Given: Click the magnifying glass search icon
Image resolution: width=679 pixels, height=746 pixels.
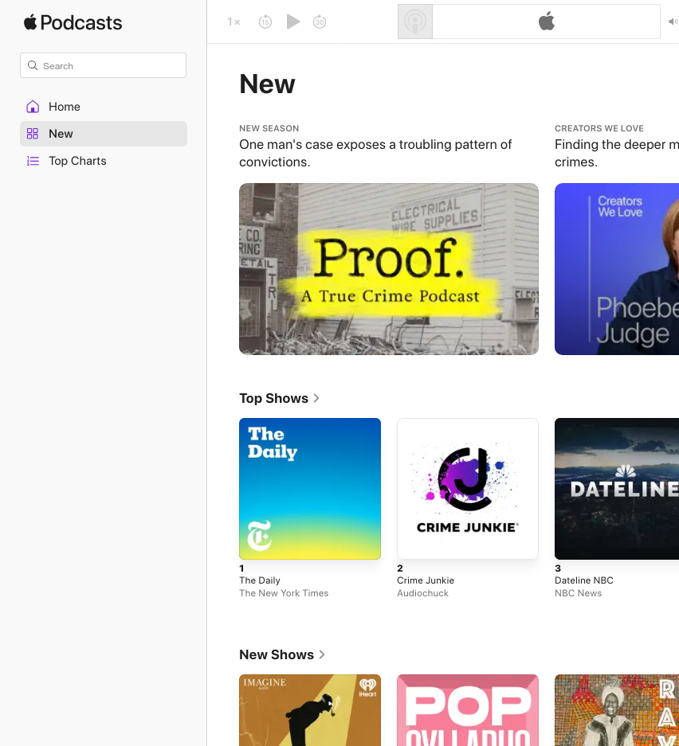Looking at the screenshot, I should (x=33, y=65).
